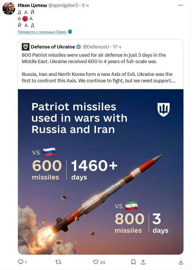Screen dimensions: 196x270
Task: Open the @aperigator3 handle
Action: (x=63, y=6)
